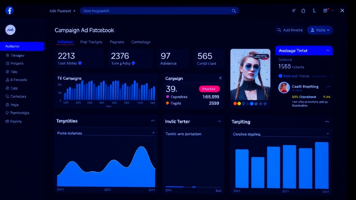Select the bright blue color swatch below the photo
The image size is (356, 200).
coord(252,103)
